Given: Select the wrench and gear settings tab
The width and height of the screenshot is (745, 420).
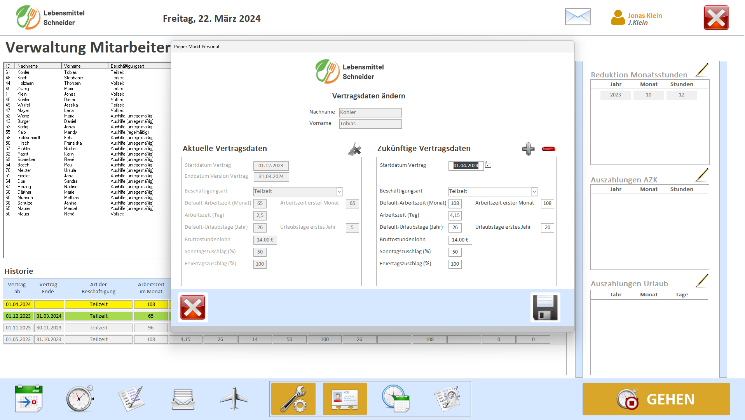Looking at the screenshot, I should click(x=293, y=399).
